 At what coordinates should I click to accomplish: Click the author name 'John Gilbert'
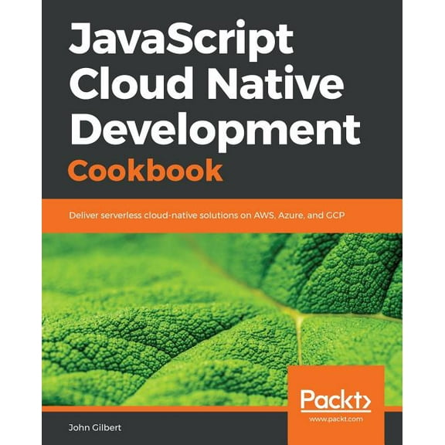(x=95, y=427)
